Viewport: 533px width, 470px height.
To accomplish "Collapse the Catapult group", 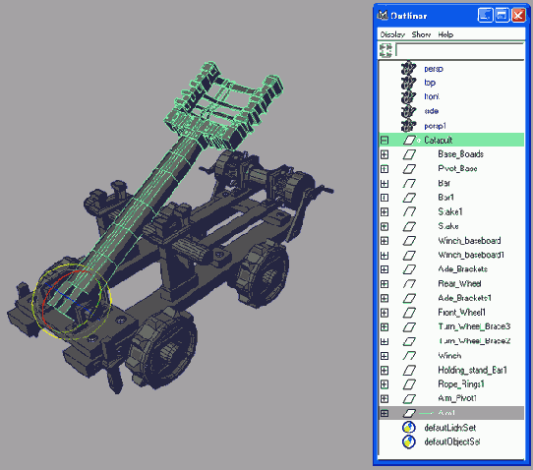I will pos(385,140).
